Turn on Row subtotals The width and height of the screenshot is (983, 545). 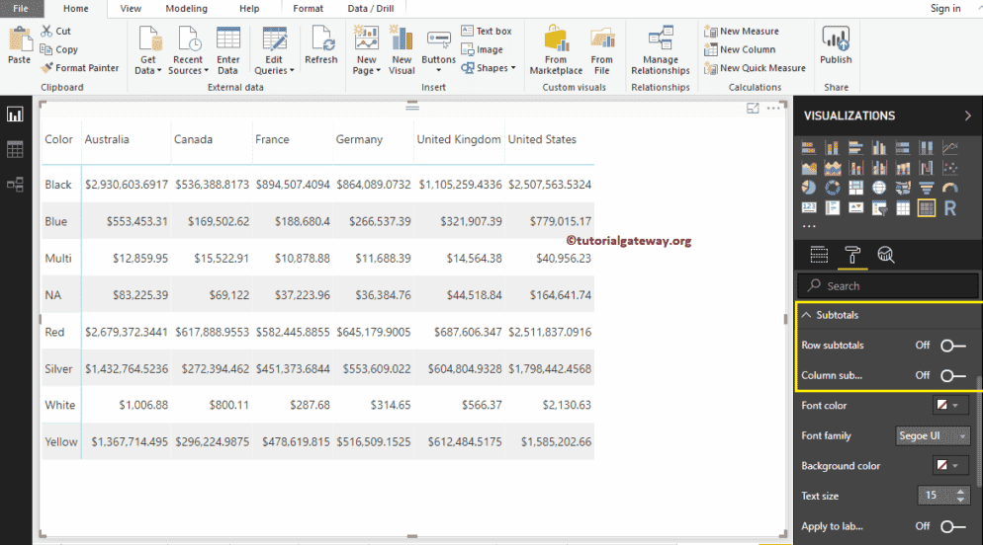click(952, 346)
